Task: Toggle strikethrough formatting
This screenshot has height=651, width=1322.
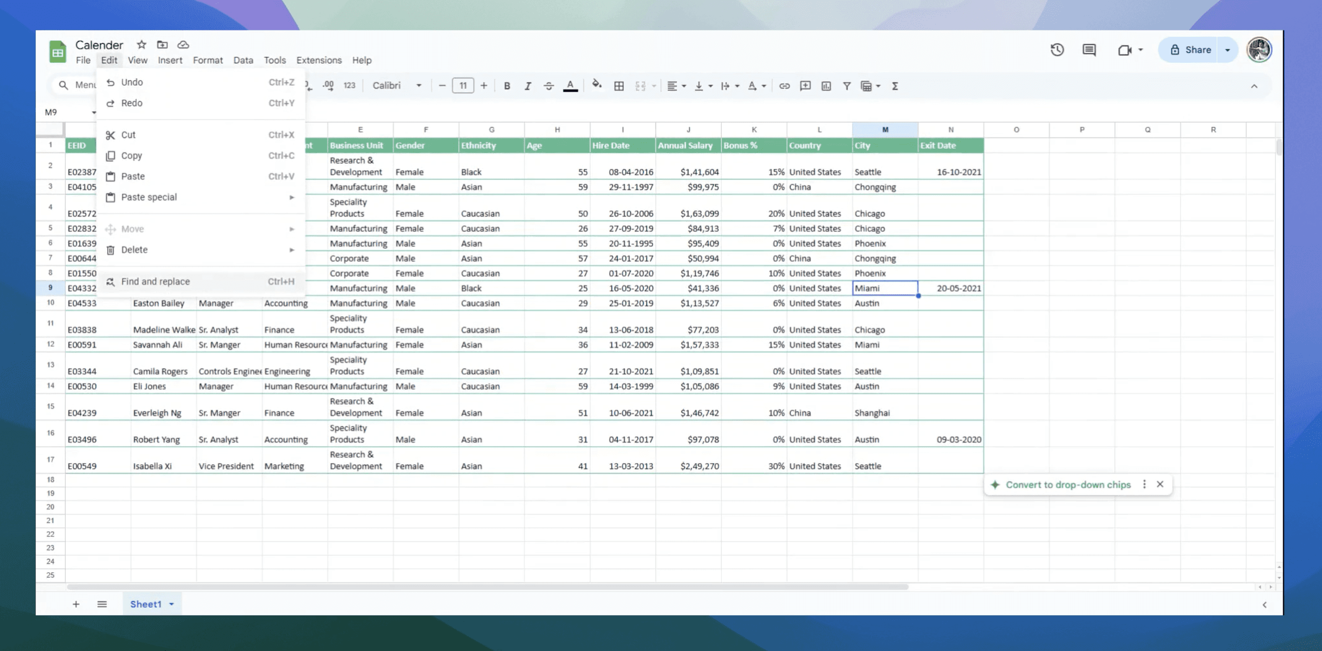Action: tap(549, 86)
